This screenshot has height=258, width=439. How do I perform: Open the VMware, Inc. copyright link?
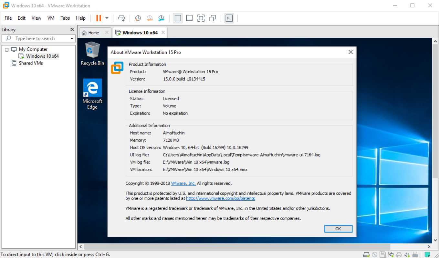coord(183,183)
